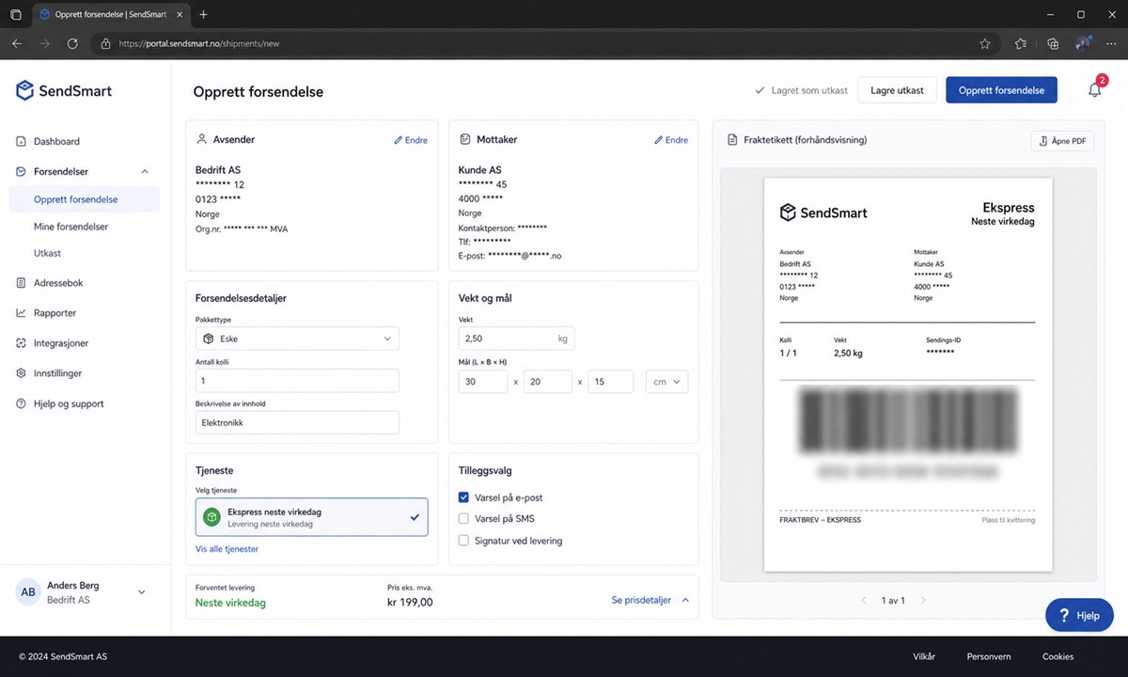This screenshot has height=677, width=1128.
Task: Click the Integrasjoner puzzle icon
Action: (22, 343)
